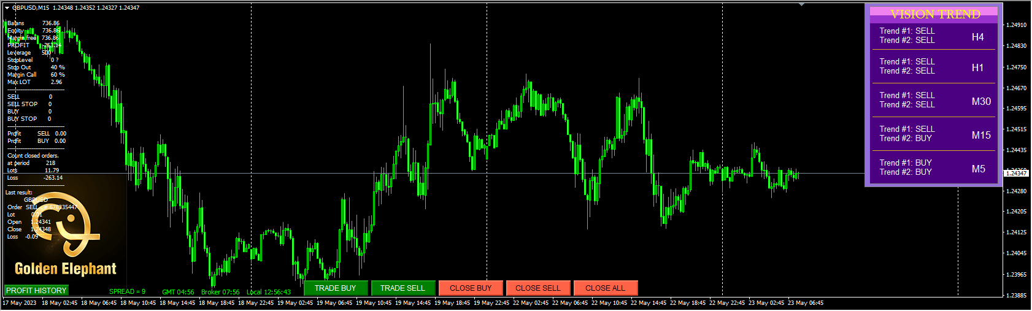Select the M30 timeframe label
The image size is (1032, 311).
(x=981, y=101)
